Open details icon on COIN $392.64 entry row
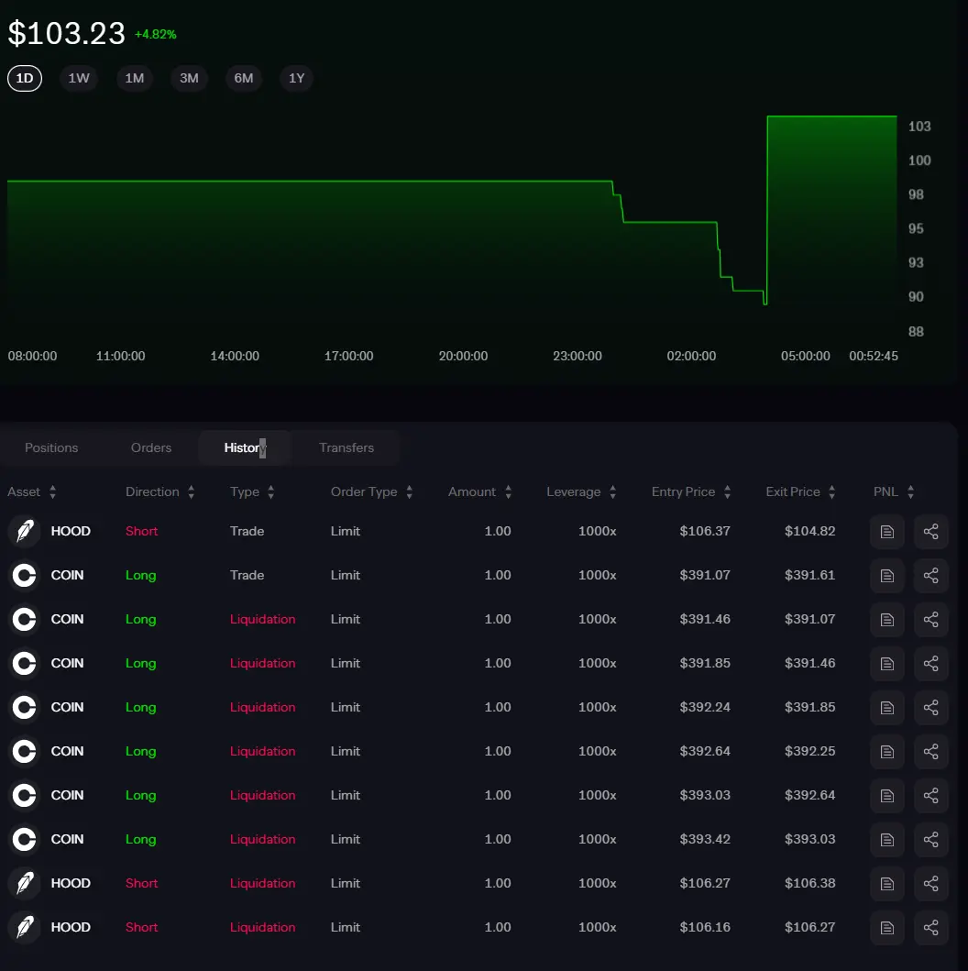Image resolution: width=968 pixels, height=971 pixels. pyautogui.click(x=887, y=751)
